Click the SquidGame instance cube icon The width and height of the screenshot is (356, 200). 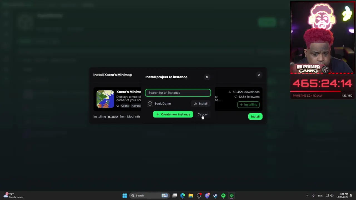tap(150, 104)
